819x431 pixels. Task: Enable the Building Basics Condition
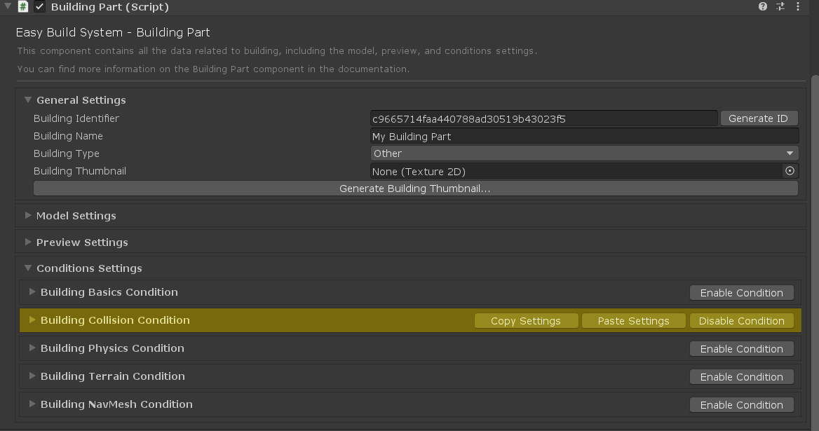(x=741, y=293)
